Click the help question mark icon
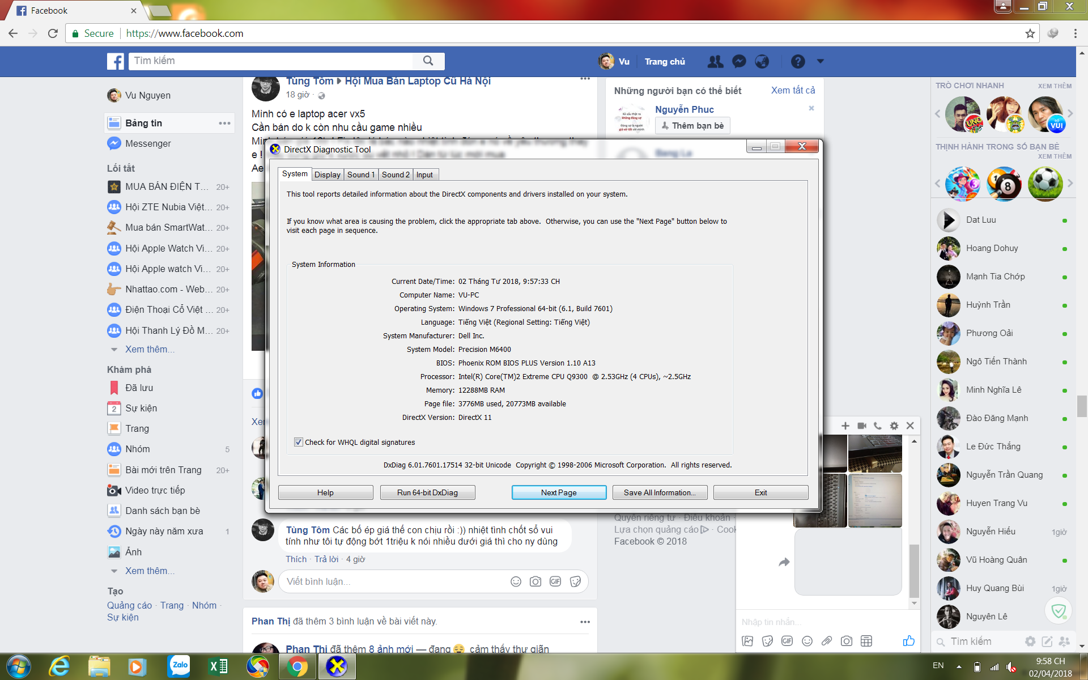Image resolution: width=1088 pixels, height=680 pixels. point(798,61)
